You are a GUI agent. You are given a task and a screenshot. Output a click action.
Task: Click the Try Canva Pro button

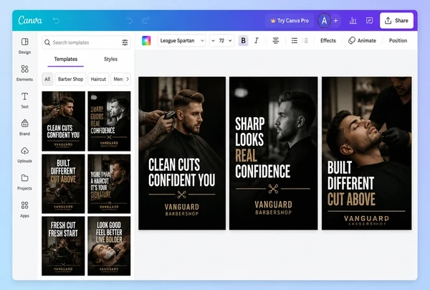tap(290, 21)
